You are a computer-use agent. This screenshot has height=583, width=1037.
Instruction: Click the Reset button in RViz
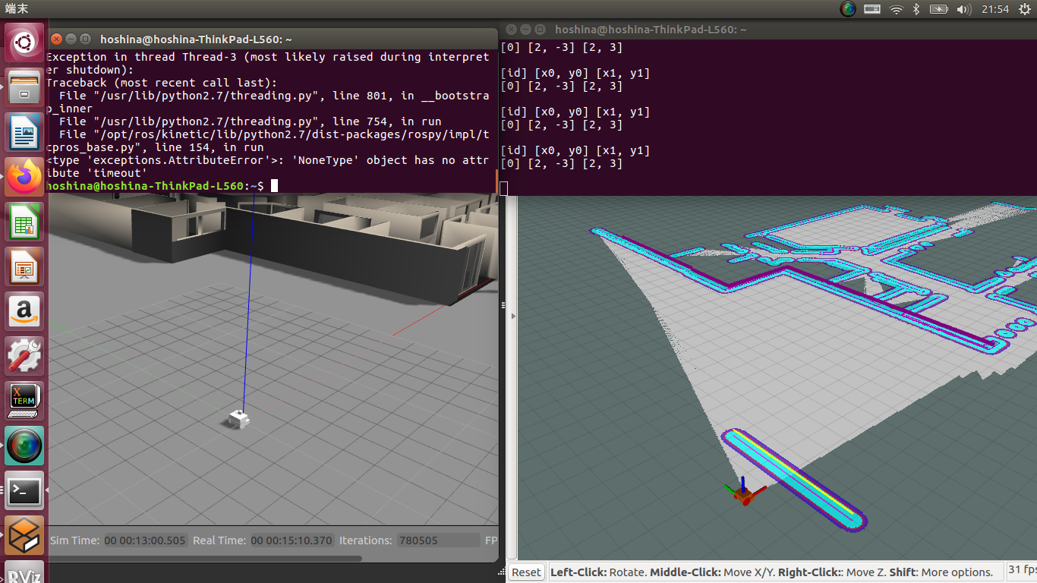pos(526,572)
